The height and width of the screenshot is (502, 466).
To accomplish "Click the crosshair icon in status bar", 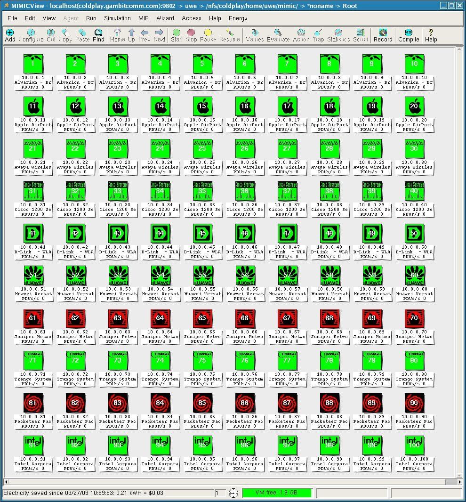I will (233, 493).
